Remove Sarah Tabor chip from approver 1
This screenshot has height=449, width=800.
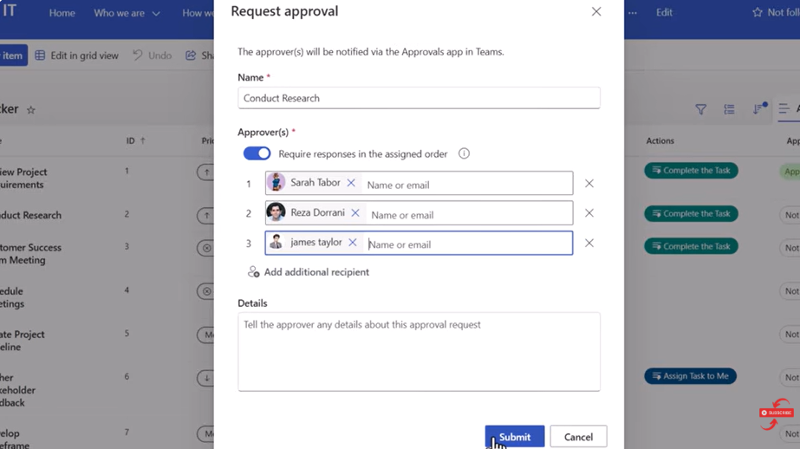pos(351,183)
